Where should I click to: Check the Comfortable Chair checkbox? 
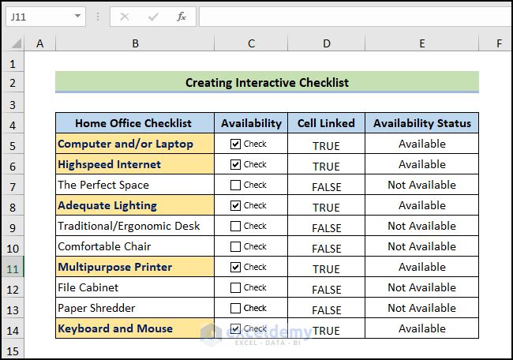tap(235, 247)
